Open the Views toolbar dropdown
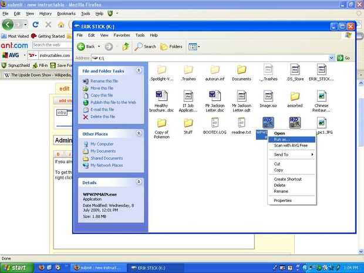Screen dimensions: 364x273 point(194,46)
